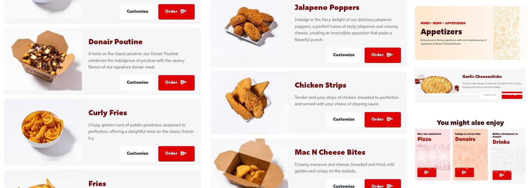Customize the Jalapeno Poppers
This screenshot has width=528, height=188.
344,55
